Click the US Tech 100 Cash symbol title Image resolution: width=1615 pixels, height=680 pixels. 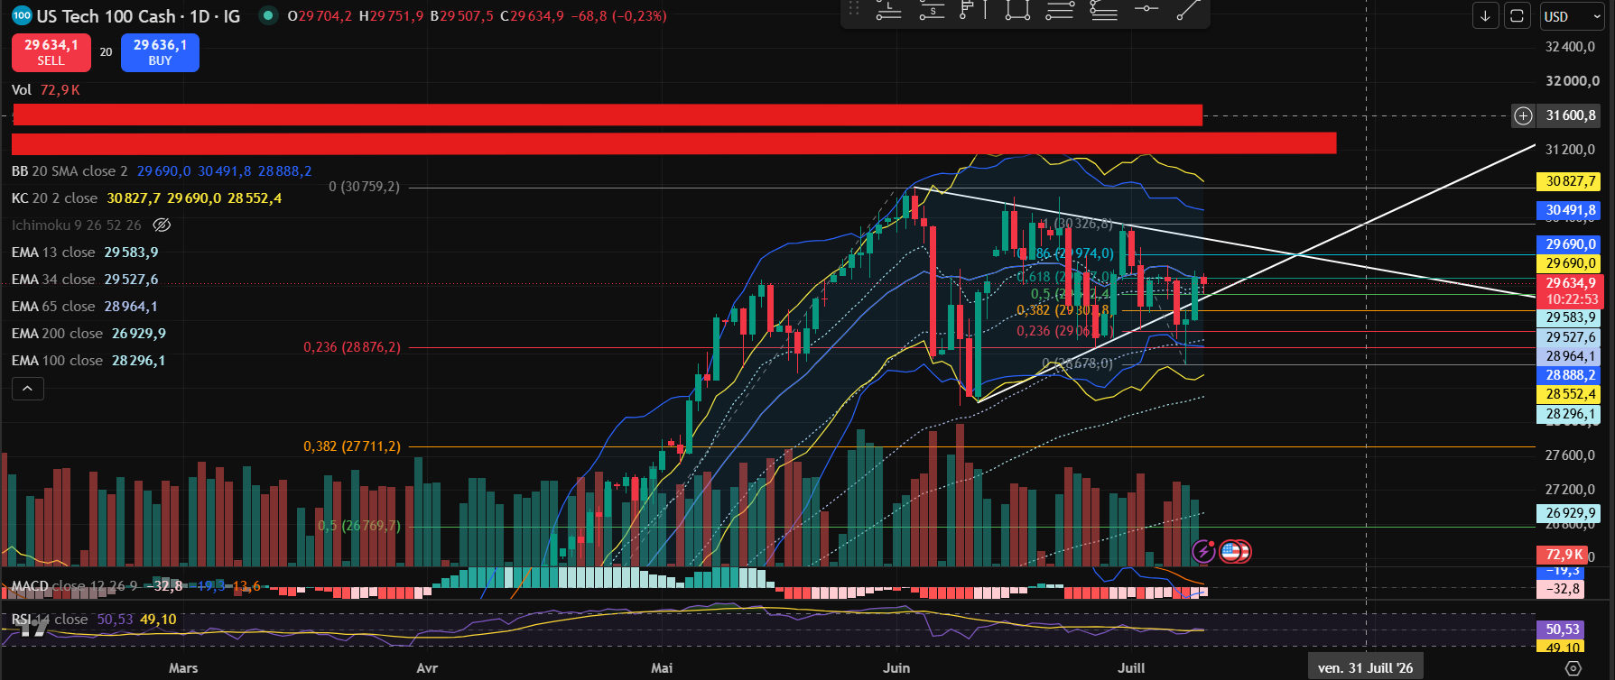pyautogui.click(x=107, y=16)
